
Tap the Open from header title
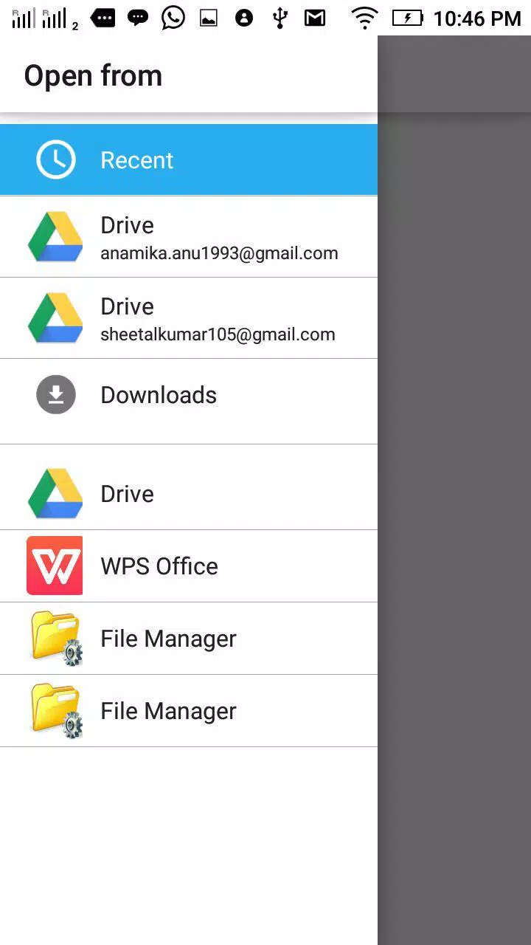coord(93,76)
